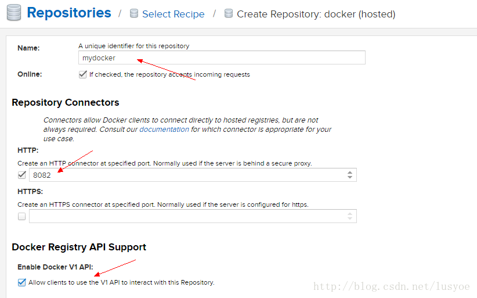Disable the HTTP connector checkbox

click(22, 175)
